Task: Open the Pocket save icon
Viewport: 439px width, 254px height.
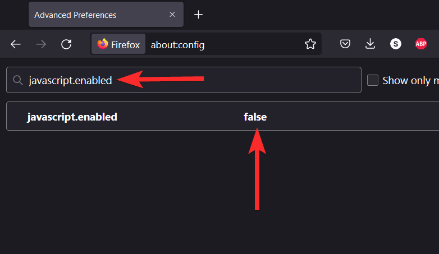Action: click(346, 44)
